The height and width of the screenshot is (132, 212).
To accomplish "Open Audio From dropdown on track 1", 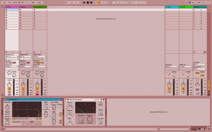I will 12,56.
